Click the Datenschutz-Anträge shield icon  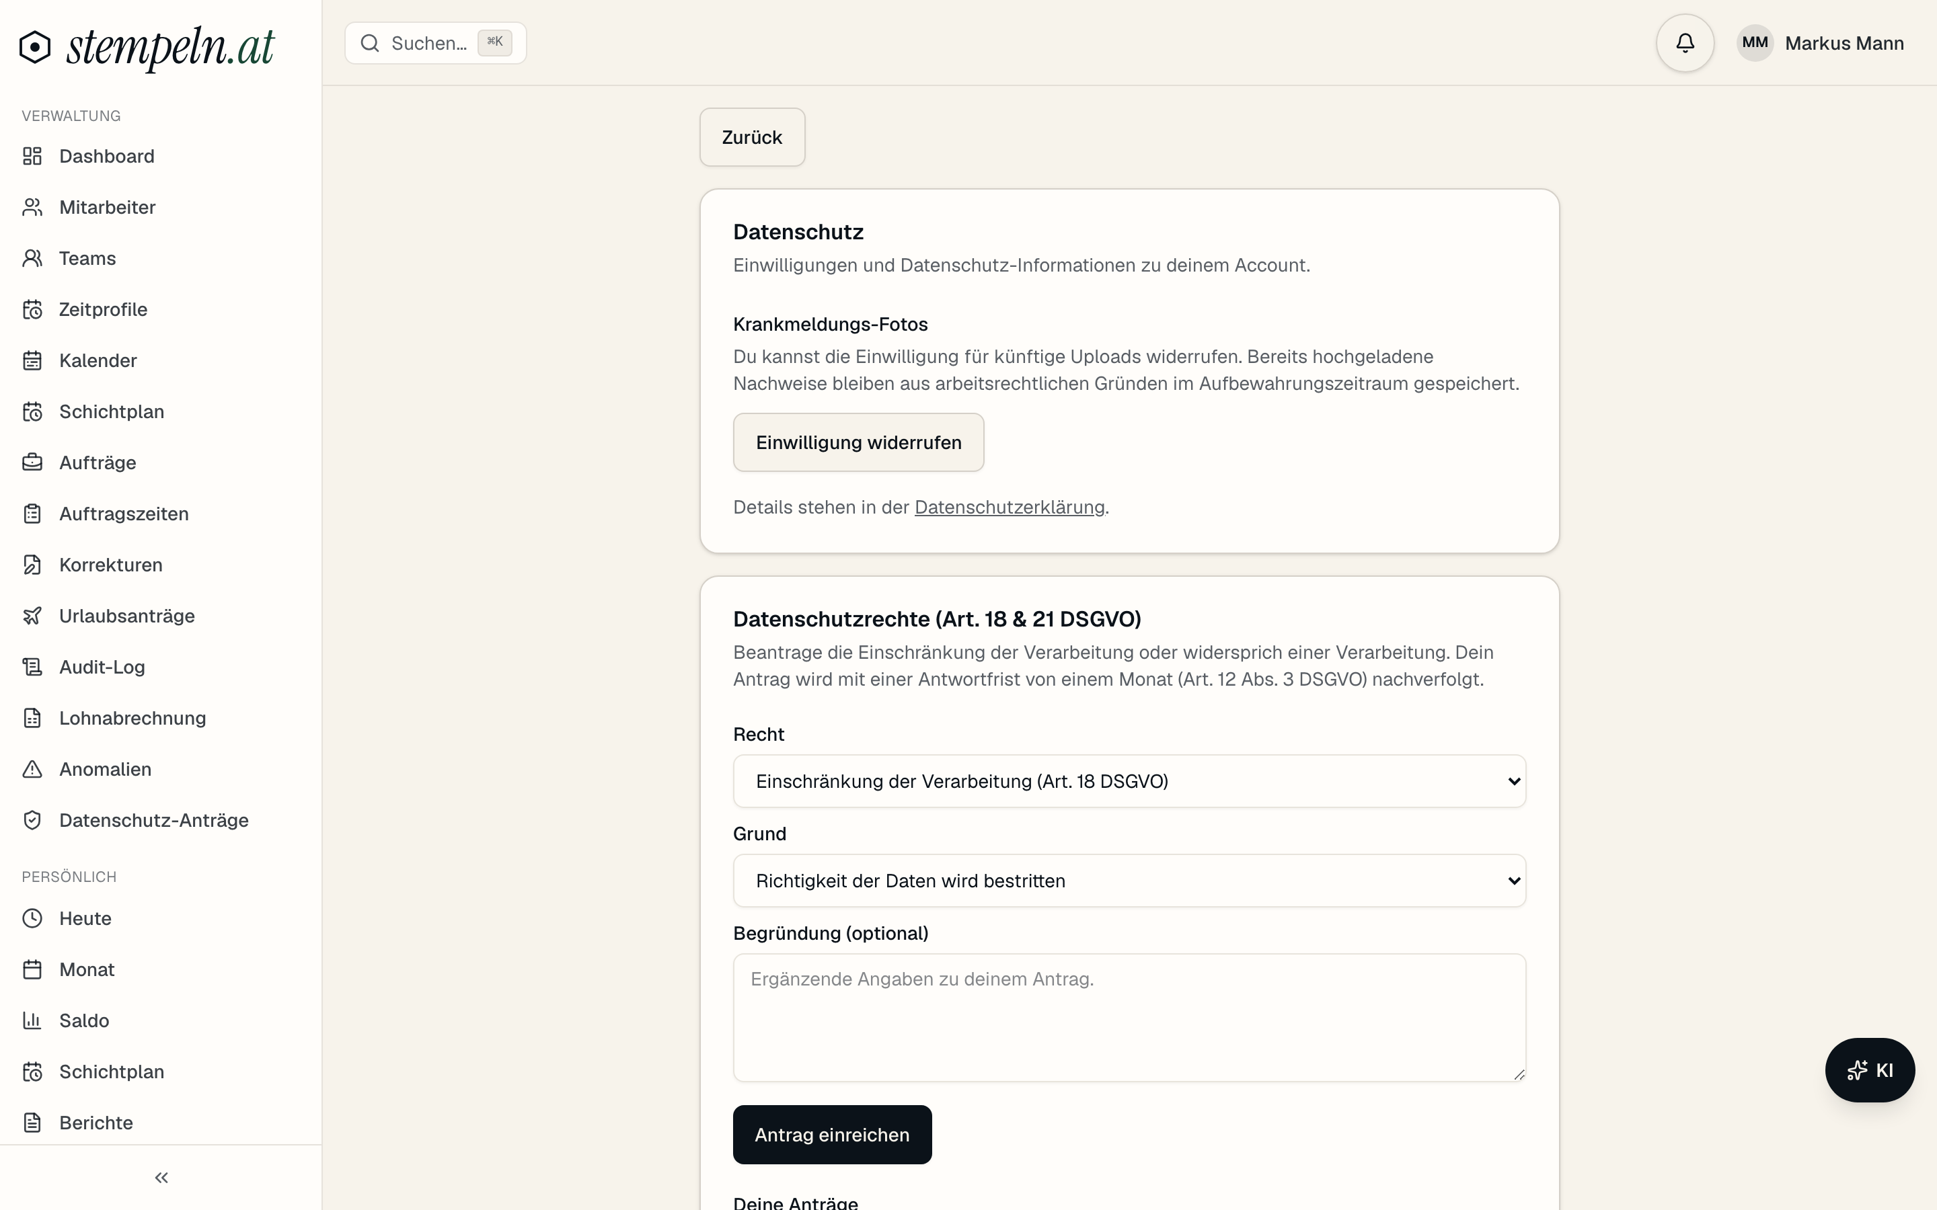point(32,820)
